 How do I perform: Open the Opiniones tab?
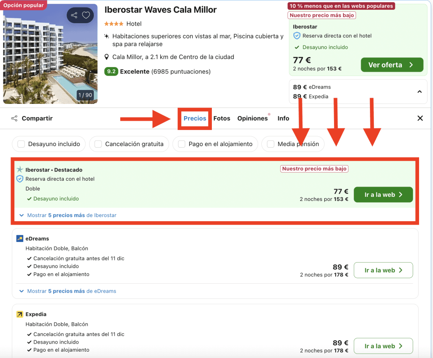tap(252, 119)
